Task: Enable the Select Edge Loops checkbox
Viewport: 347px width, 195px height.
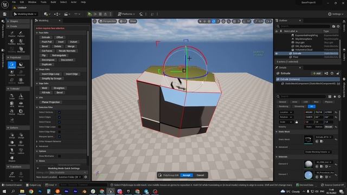Action: click(x=59, y=127)
